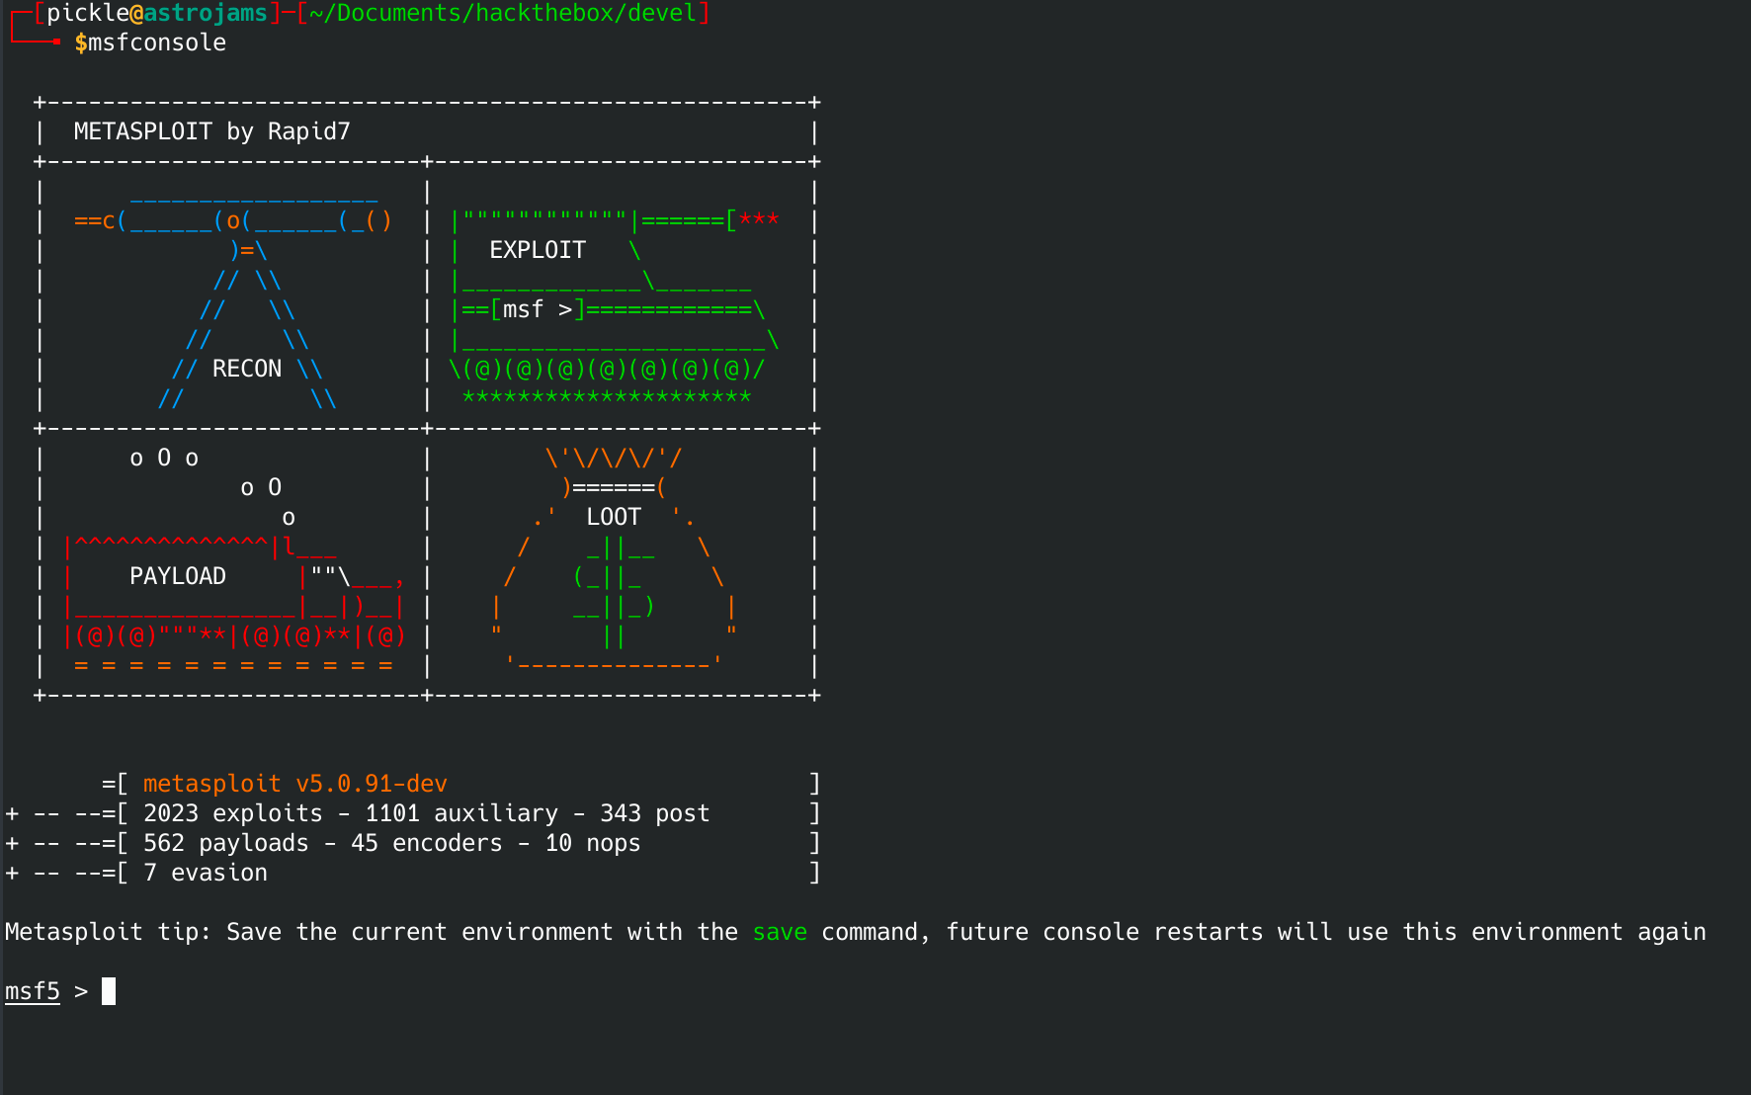Viewport: 1751px width, 1095px height.
Task: Click the orange "metasploit v5.0.91-dev" version text
Action: click(x=294, y=784)
